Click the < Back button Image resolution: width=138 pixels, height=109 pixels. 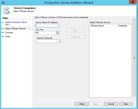(x=82, y=104)
